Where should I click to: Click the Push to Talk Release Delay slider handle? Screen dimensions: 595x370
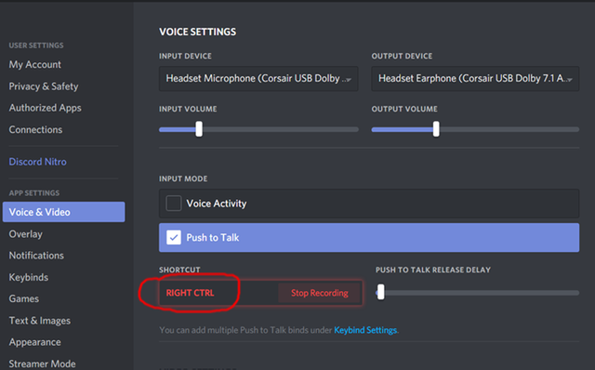(x=381, y=292)
